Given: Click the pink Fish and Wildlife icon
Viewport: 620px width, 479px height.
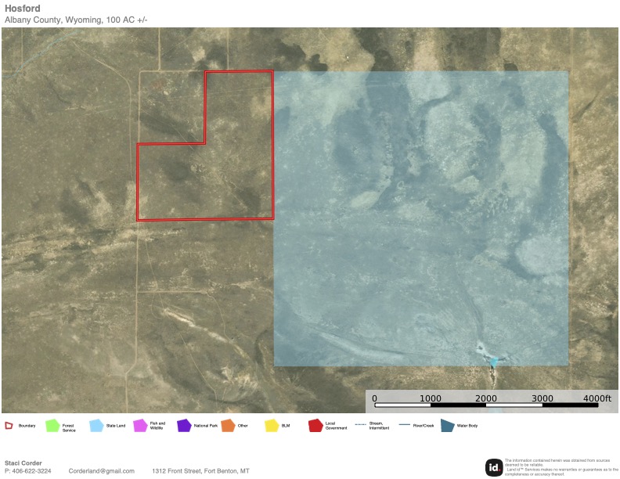Looking at the screenshot, I should pos(140,426).
